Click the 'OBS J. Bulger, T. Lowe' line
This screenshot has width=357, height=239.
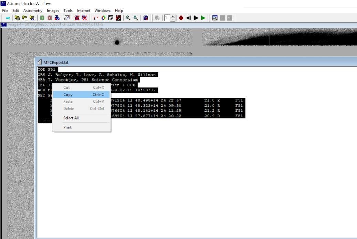[98, 75]
